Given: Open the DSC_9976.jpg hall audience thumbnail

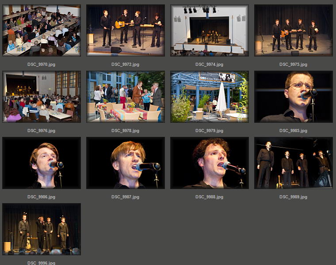Looking at the screenshot, I should [41, 97].
